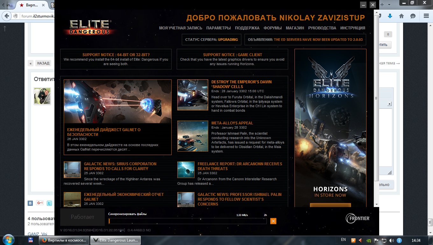This screenshot has width=433, height=245.
Task: Open the system volume tray icon
Action: pyautogui.click(x=392, y=240)
